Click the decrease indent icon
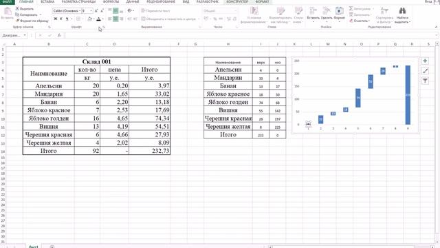440x248 pixels. (129, 19)
